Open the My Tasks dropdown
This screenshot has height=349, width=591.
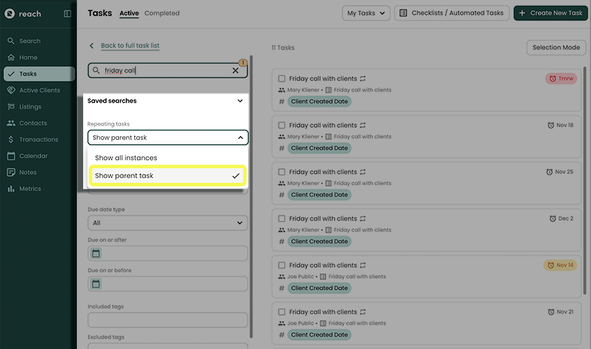(x=366, y=13)
